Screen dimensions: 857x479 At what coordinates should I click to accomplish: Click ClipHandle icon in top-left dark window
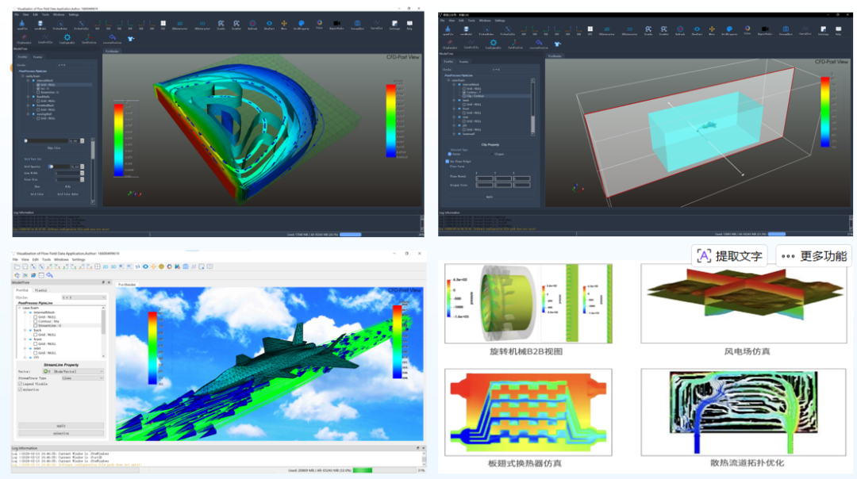[24, 37]
